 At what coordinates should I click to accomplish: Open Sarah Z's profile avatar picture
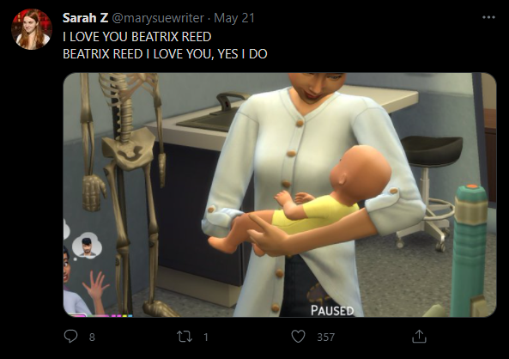(x=32, y=29)
